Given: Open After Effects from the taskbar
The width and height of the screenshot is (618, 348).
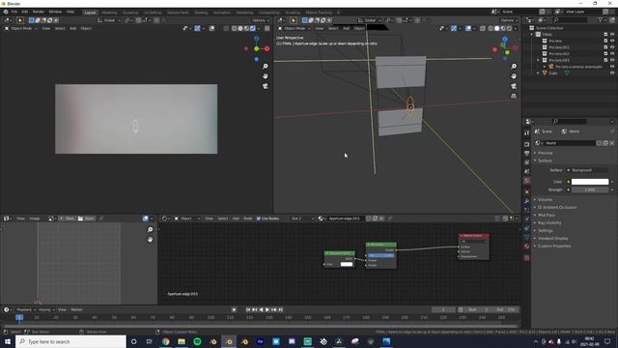Looking at the screenshot, I should click(x=260, y=341).
